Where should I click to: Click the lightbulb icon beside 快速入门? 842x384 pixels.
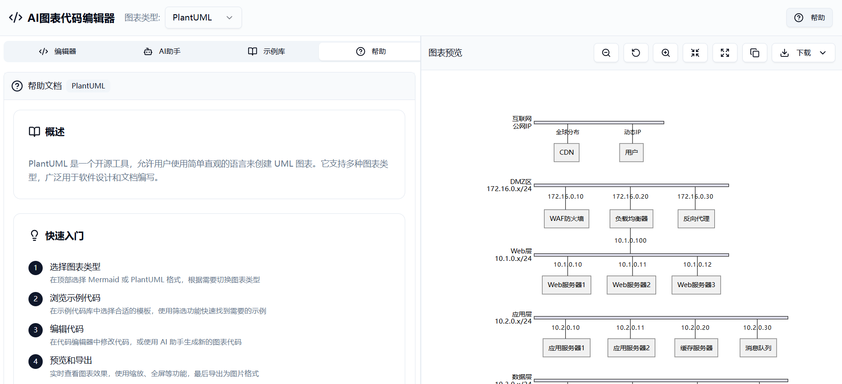[34, 236]
